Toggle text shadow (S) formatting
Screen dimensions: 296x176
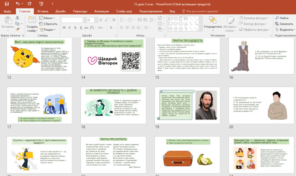pos(81,28)
